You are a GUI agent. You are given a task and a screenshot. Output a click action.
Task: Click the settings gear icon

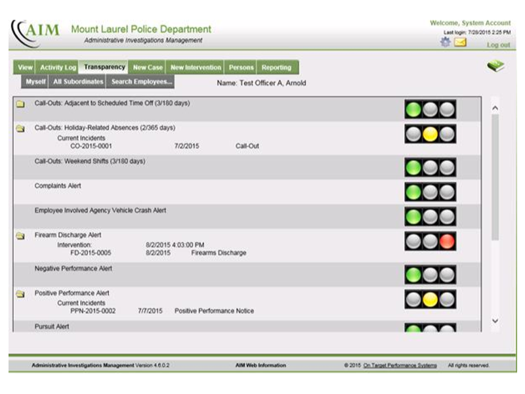[x=446, y=42]
